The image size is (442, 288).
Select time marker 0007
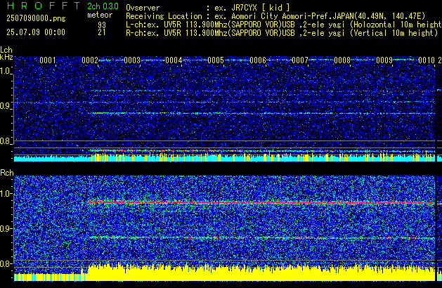300,60
